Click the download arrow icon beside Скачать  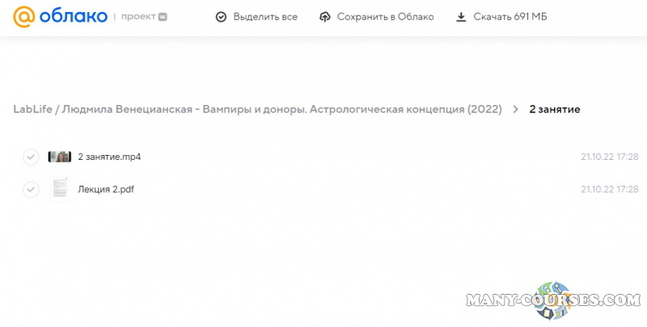(461, 17)
